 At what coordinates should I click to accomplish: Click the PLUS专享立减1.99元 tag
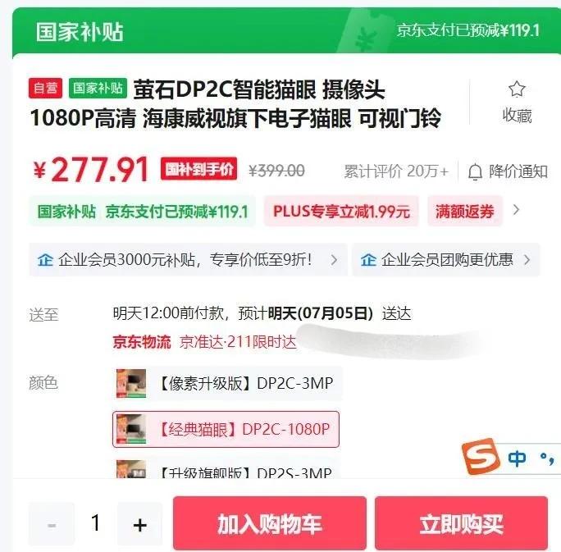[x=341, y=211]
